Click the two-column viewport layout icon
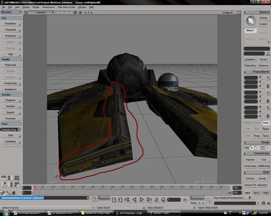 tap(10, 178)
